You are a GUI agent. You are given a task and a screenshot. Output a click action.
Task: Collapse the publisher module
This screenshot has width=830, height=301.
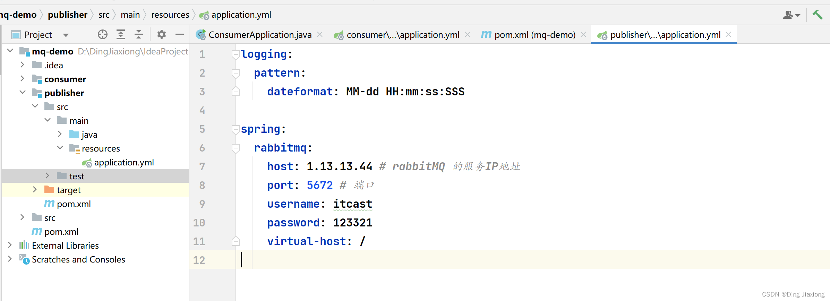[23, 92]
